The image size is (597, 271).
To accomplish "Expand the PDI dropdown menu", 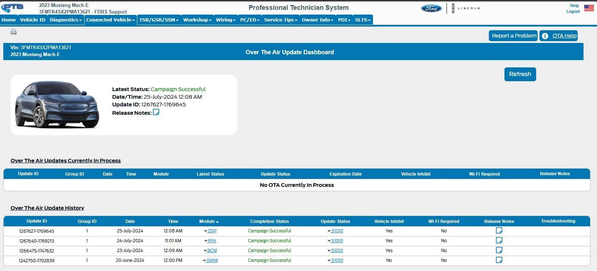I will coord(344,20).
